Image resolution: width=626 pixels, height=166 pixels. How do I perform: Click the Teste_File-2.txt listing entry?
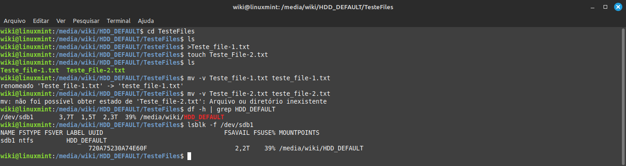click(x=96, y=70)
